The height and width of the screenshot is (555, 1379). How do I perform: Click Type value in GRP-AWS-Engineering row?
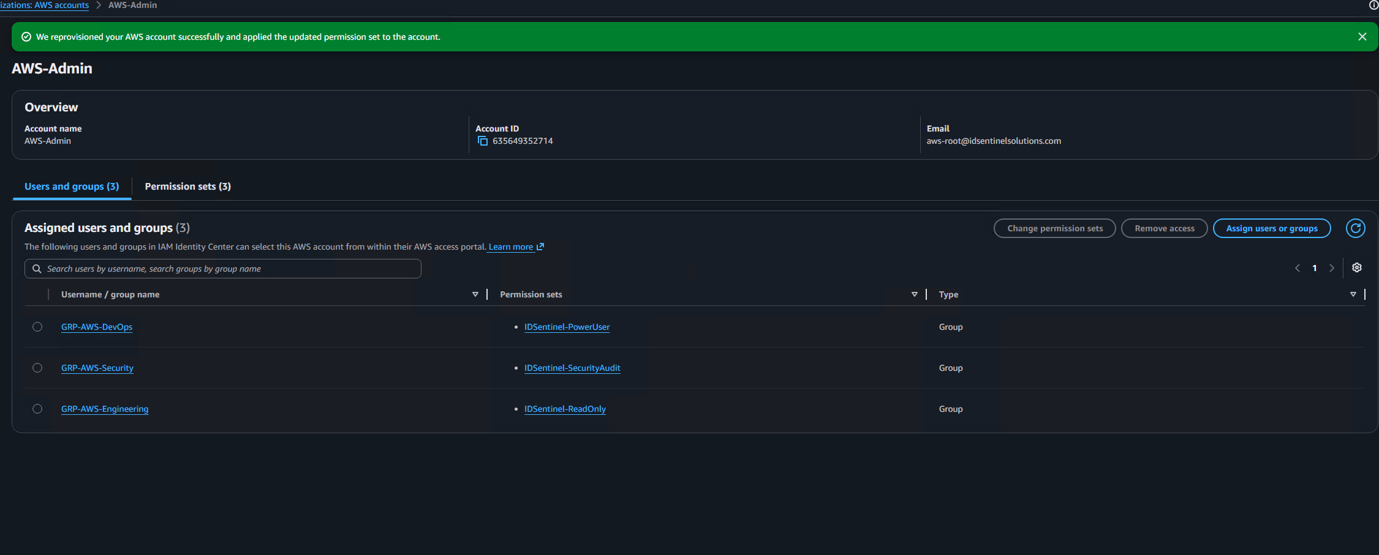(x=951, y=409)
